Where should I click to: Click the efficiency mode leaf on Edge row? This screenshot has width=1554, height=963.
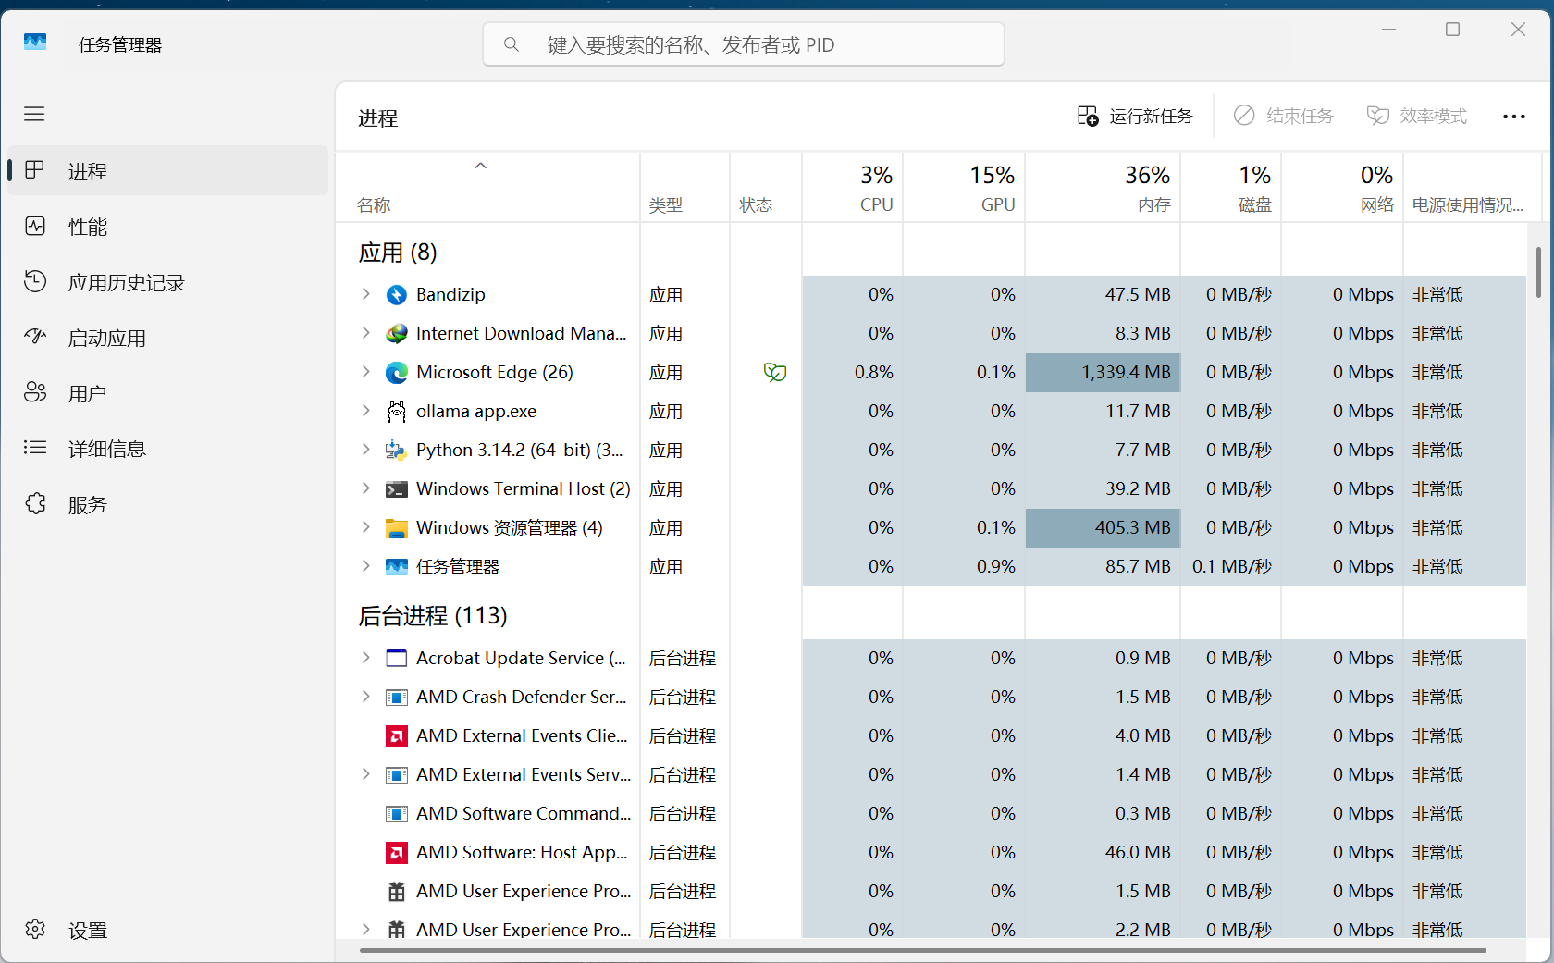tap(775, 373)
